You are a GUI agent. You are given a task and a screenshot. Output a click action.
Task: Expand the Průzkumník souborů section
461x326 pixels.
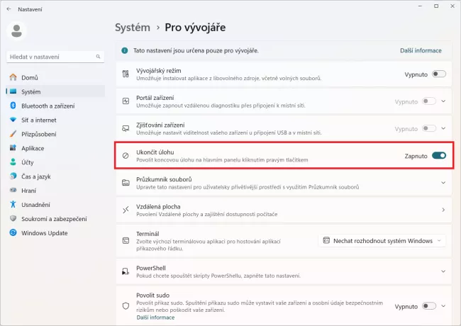[x=443, y=184]
